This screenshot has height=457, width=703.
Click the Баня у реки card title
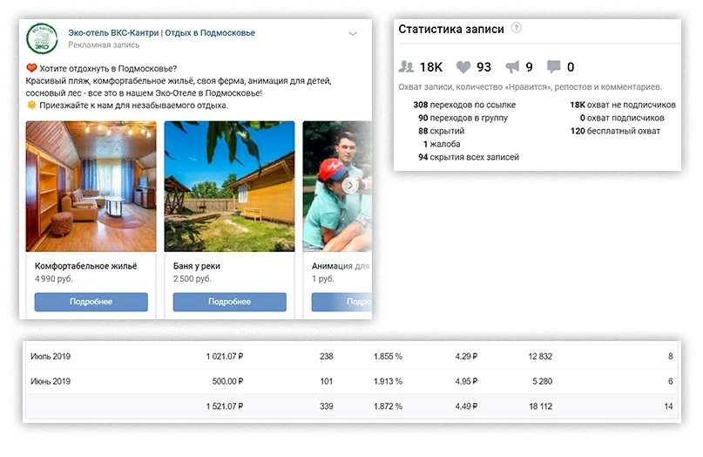point(196,266)
